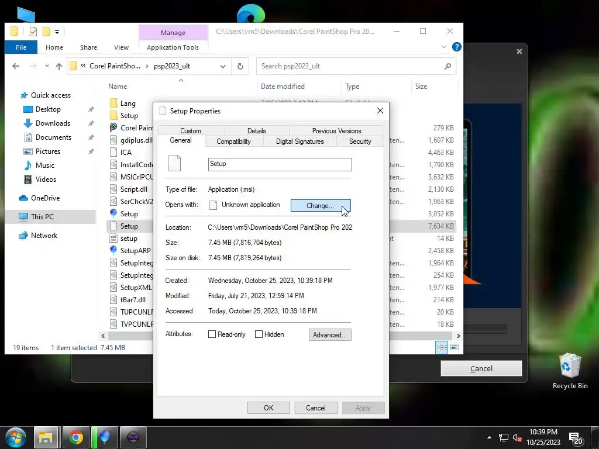
Task: Select the tBar7.dll file
Action: pos(133,300)
